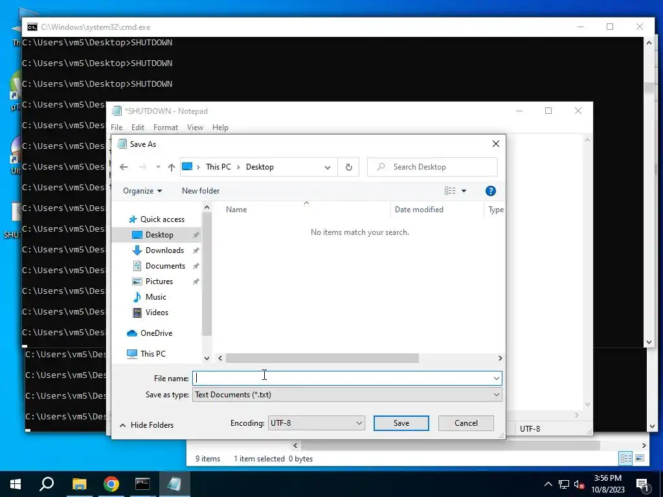Click the cmd window scroll down arrow
663x497 pixels.
click(x=649, y=342)
